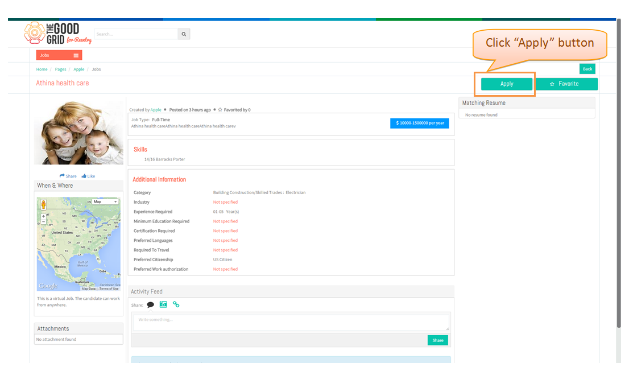The width and height of the screenshot is (629, 375).
Task: Click the Google logo on map
Action: point(48,286)
